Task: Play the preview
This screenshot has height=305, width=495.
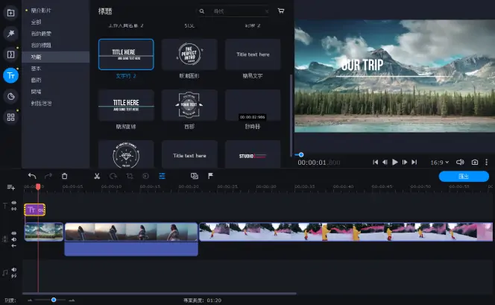Action: coord(394,162)
